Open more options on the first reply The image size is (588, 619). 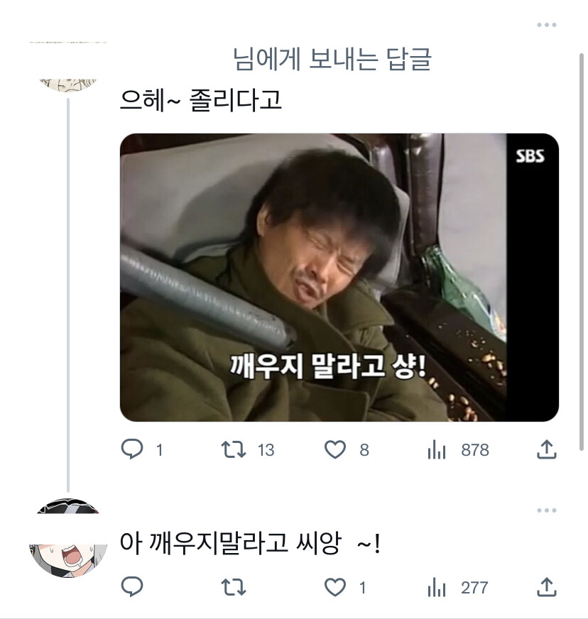pos(546,25)
